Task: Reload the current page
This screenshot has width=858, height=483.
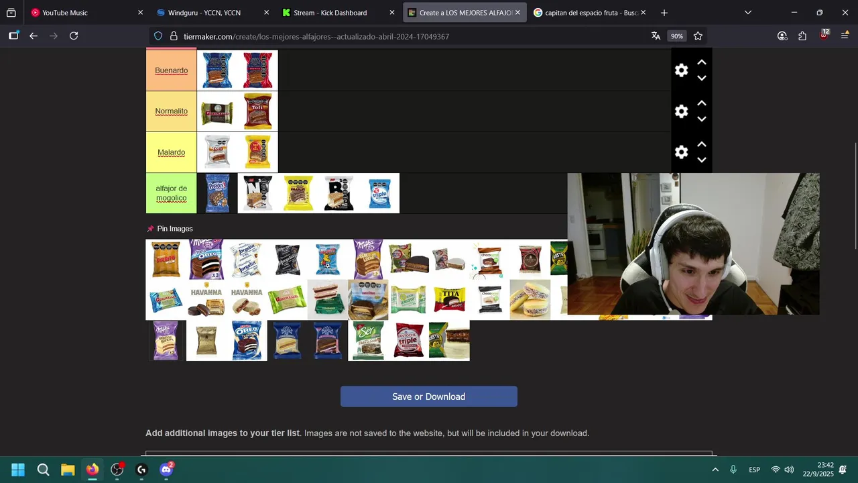Action: (74, 36)
